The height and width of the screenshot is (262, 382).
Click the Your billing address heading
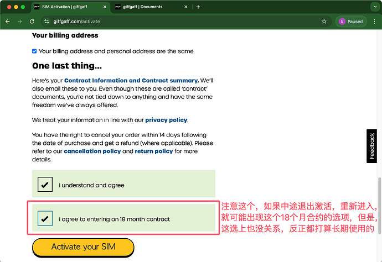click(65, 35)
